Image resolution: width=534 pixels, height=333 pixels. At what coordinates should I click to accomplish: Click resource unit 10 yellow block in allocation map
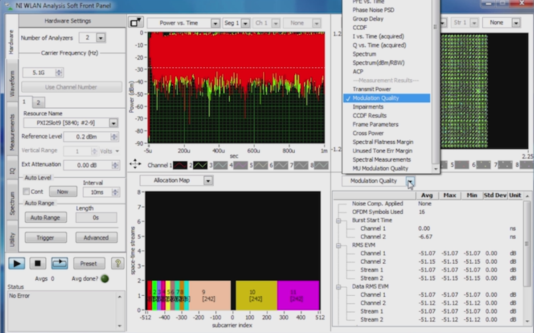pyautogui.click(x=256, y=295)
